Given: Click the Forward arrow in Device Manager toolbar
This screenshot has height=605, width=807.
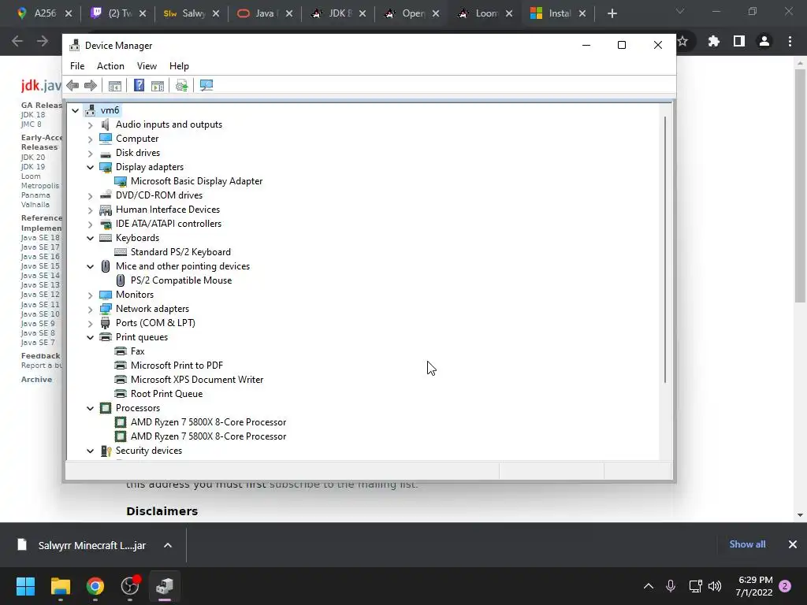Looking at the screenshot, I should tap(90, 85).
